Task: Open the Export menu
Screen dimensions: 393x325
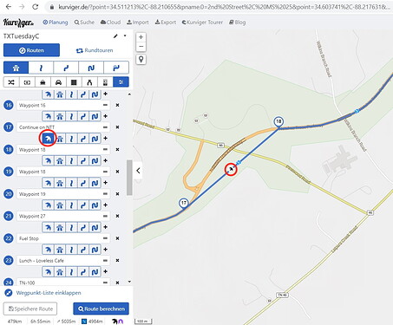Action: (x=166, y=23)
